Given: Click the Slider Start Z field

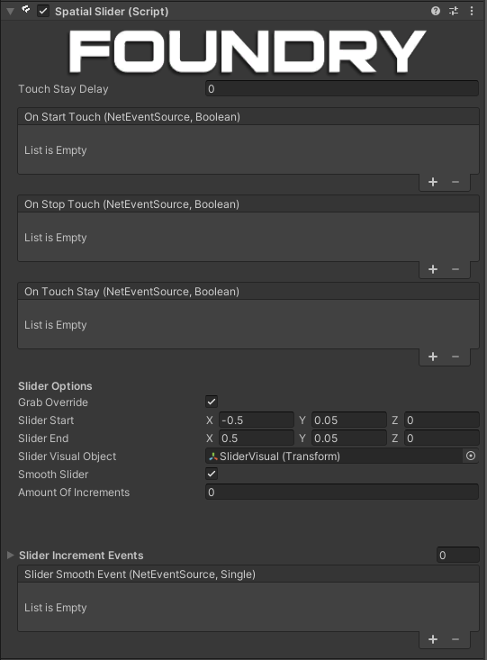Looking at the screenshot, I should pyautogui.click(x=442, y=420).
